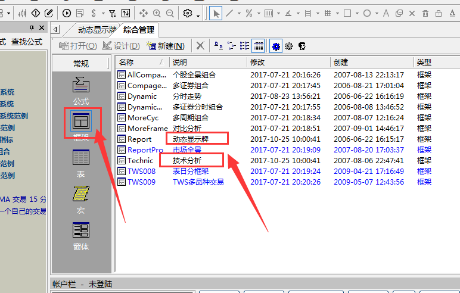Select the vertical period lines tool

[x=269, y=13]
